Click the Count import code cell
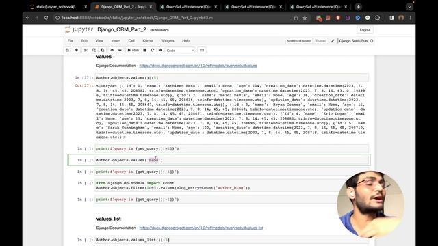 click(x=231, y=185)
